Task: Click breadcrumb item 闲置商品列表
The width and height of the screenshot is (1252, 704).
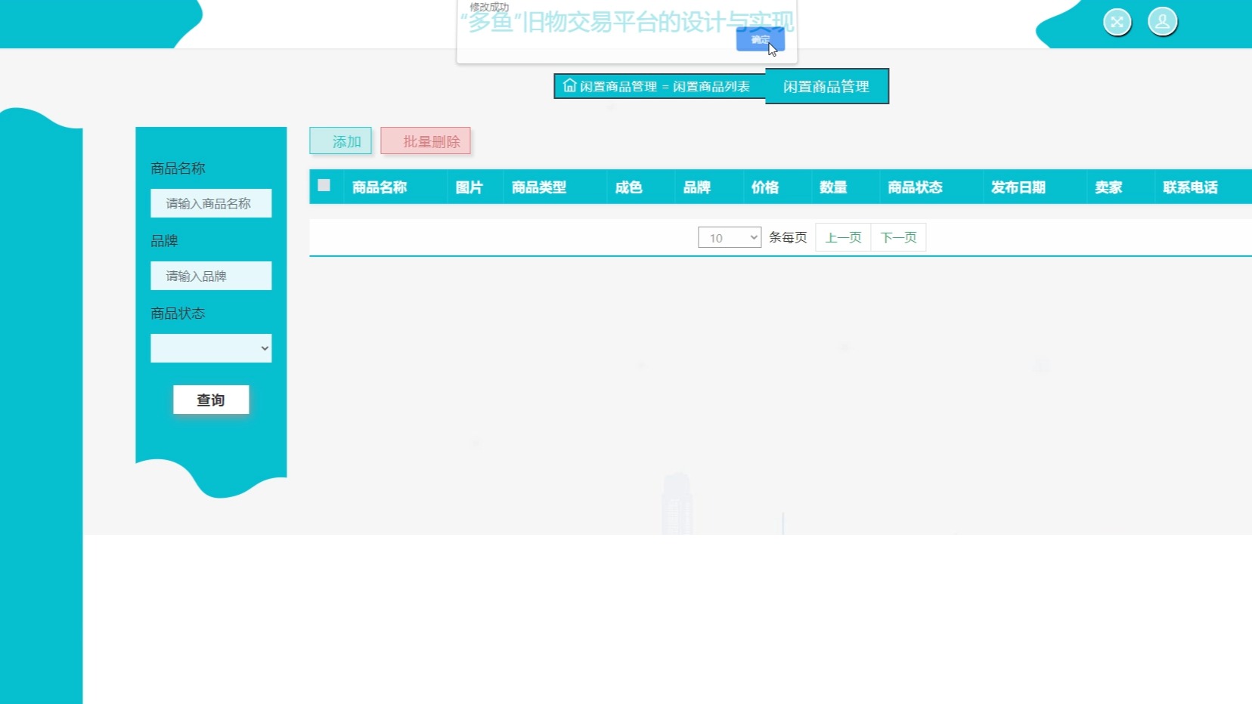Action: pyautogui.click(x=711, y=87)
